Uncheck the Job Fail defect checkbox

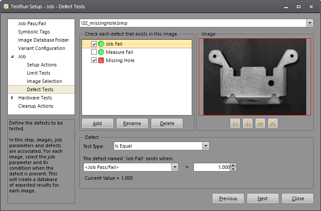(x=94, y=44)
